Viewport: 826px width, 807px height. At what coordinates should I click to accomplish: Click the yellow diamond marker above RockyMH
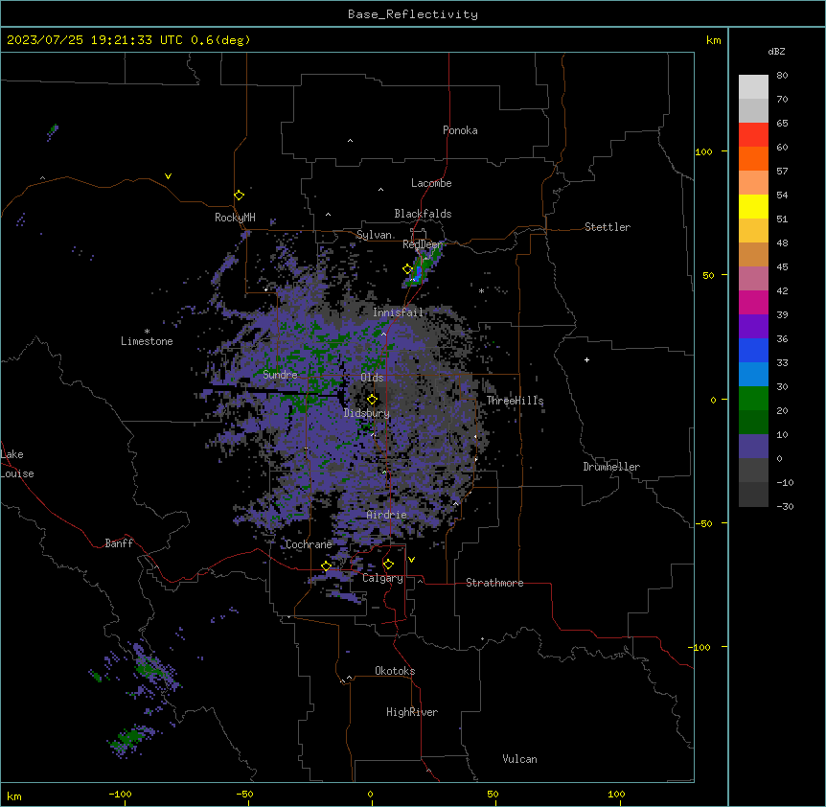point(239,196)
